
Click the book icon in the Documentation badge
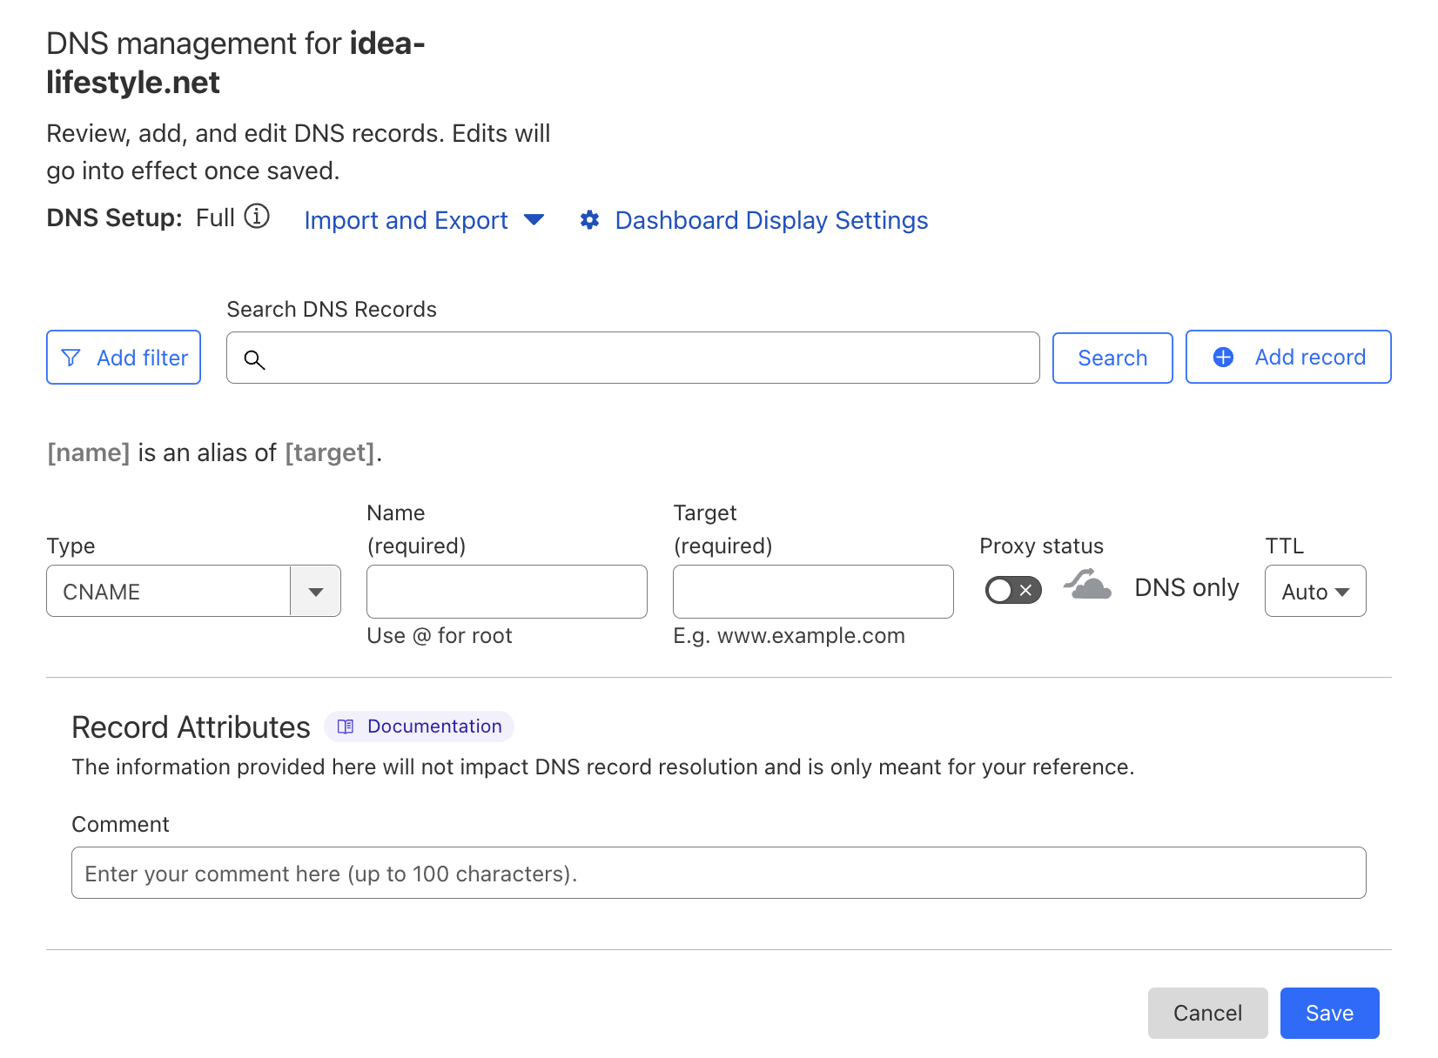pos(346,727)
